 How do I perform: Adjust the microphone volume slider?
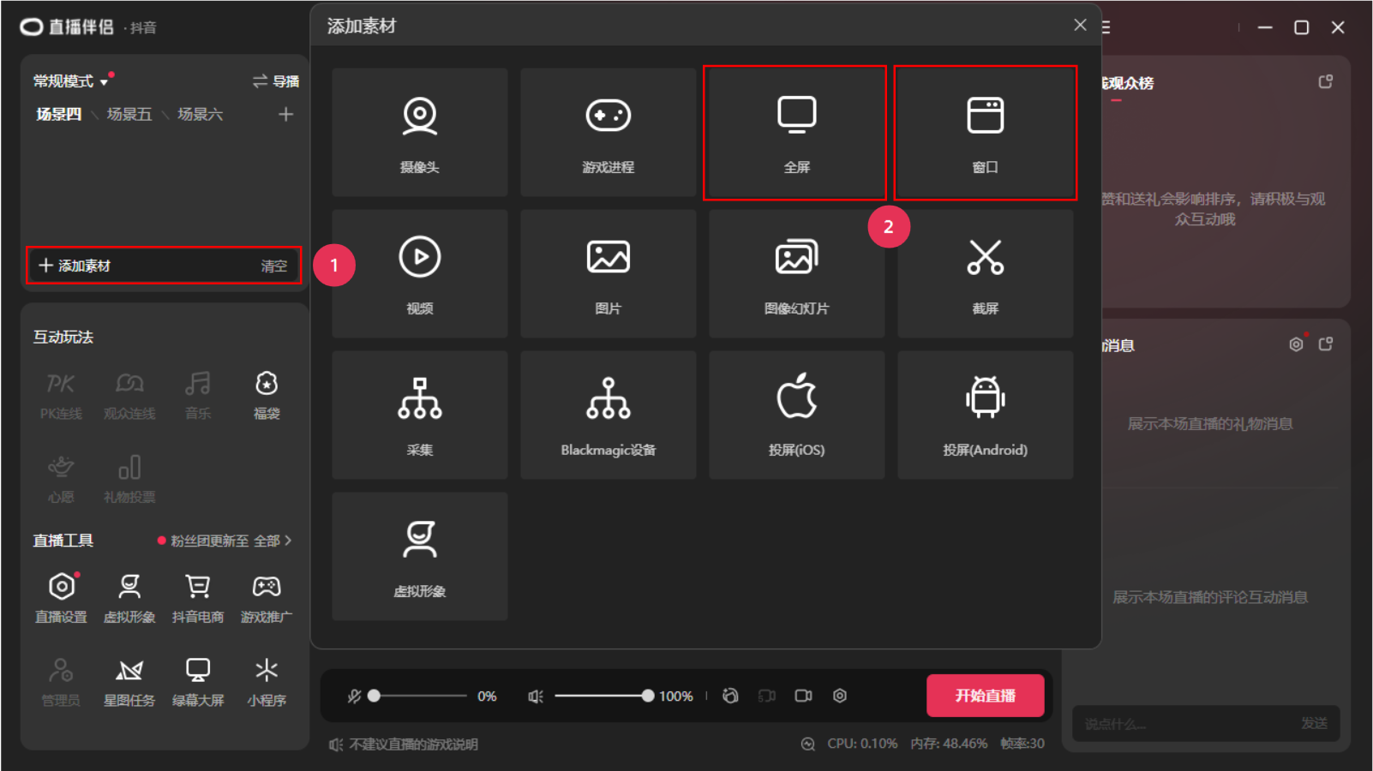[420, 696]
